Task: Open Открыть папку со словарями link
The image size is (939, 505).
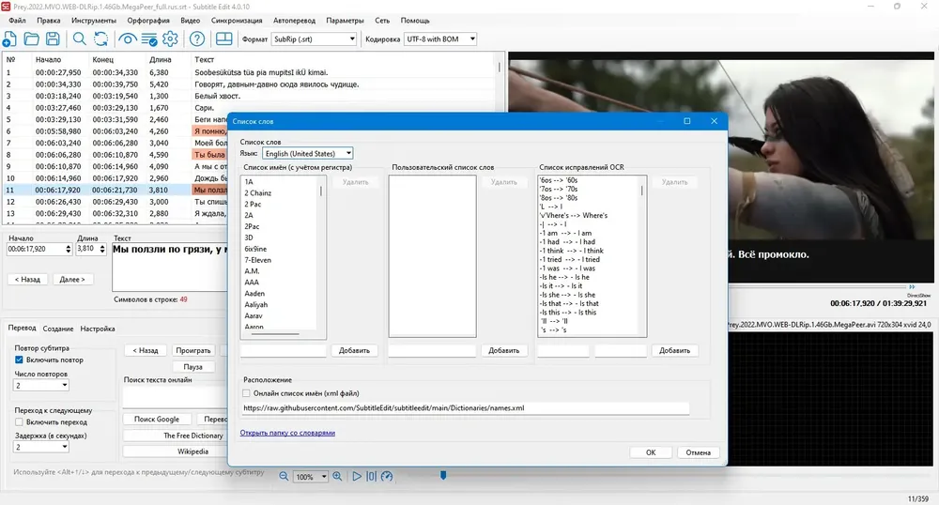Action: 287,433
